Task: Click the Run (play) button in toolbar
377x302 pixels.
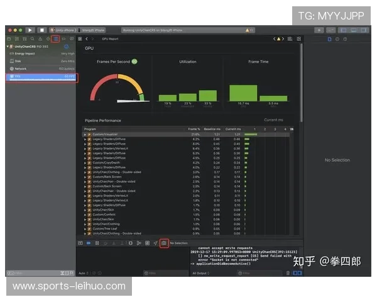Action: (x=30, y=30)
